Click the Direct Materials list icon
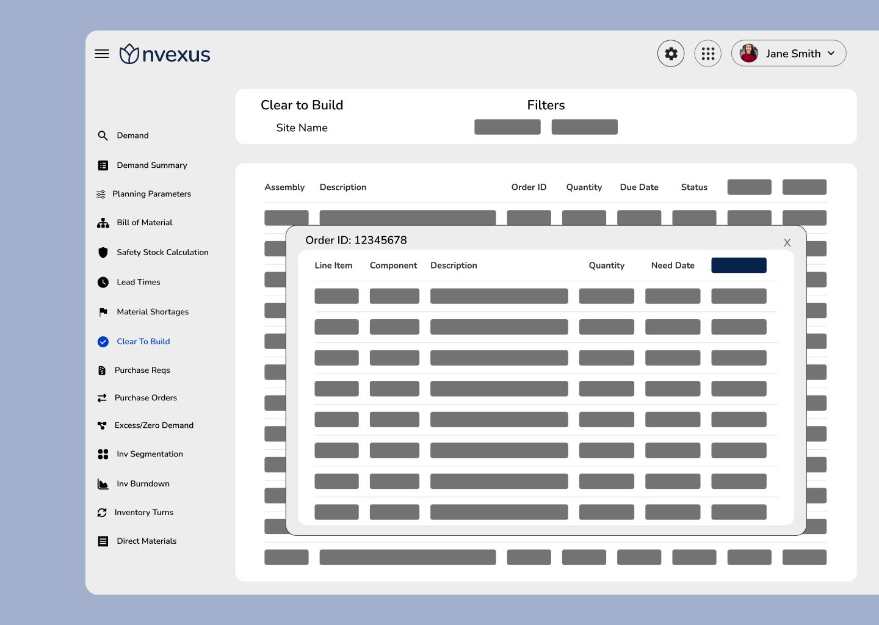The width and height of the screenshot is (879, 625). [103, 541]
